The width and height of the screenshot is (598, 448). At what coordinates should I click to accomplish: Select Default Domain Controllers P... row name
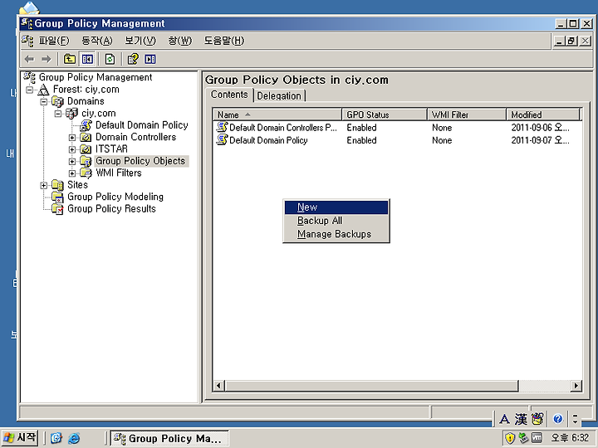(283, 128)
